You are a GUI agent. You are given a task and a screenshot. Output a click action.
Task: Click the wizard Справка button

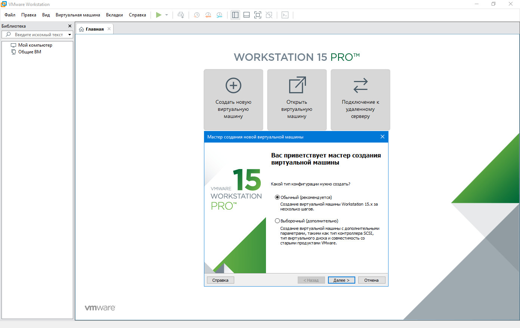click(x=220, y=280)
